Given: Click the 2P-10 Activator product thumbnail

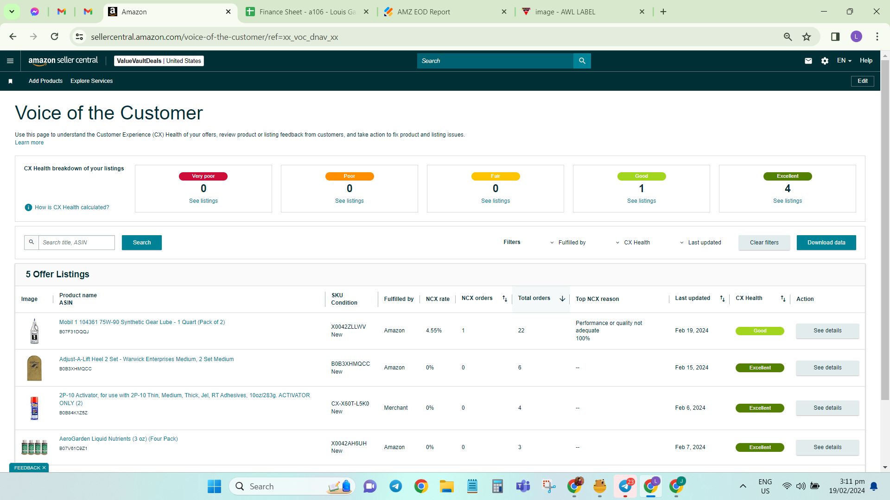Looking at the screenshot, I should pos(34,408).
